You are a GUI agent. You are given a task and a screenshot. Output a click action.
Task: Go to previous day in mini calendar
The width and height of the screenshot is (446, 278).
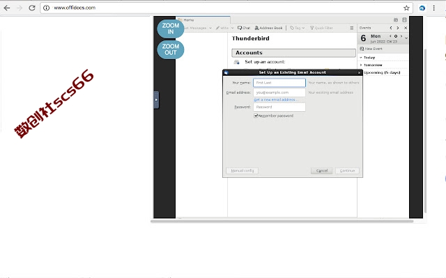(390, 36)
